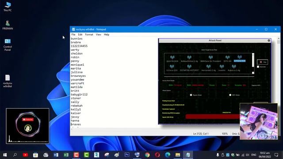This screenshot has height=159, width=283.
Task: Open Photoshop from the taskbar
Action: tap(127, 155)
